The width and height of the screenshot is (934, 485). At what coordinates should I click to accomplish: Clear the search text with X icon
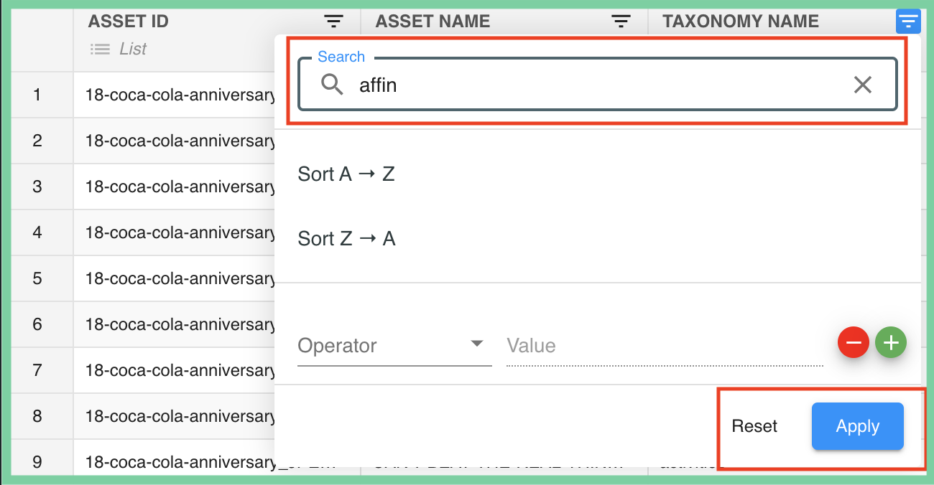pyautogui.click(x=862, y=85)
